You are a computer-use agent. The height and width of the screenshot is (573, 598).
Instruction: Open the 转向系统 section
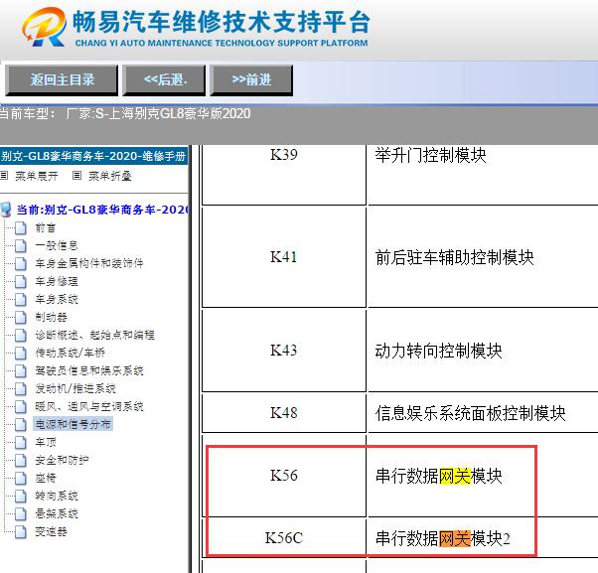57,496
